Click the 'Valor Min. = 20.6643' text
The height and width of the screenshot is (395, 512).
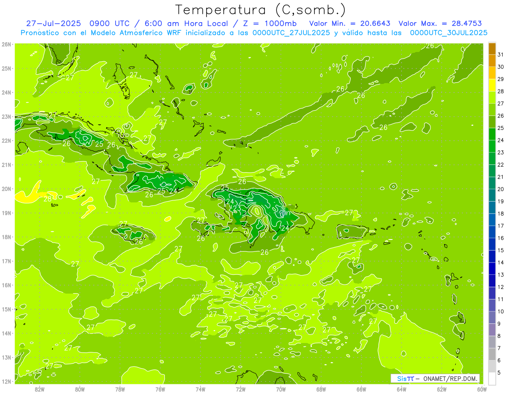point(350,23)
